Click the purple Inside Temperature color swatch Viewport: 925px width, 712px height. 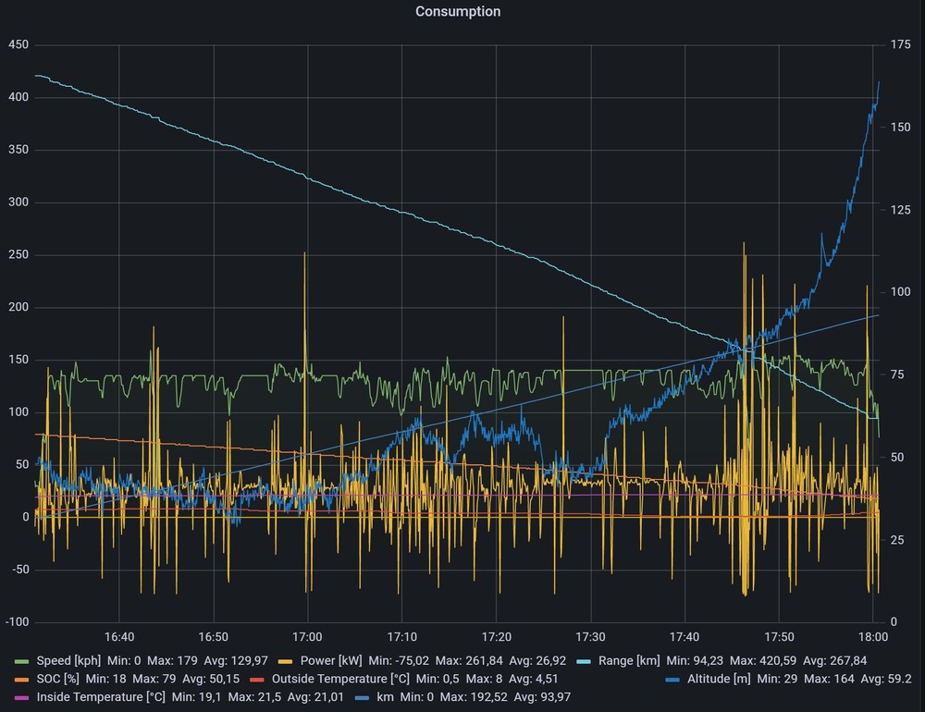tap(22, 697)
